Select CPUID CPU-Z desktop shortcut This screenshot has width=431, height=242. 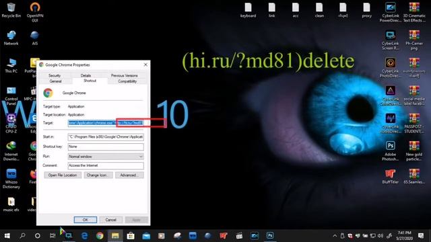11,124
